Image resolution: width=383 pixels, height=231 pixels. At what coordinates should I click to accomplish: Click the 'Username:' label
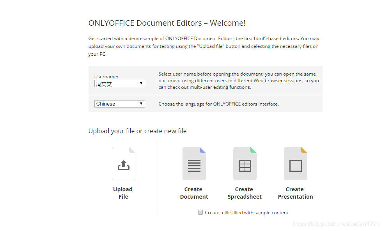(x=106, y=77)
